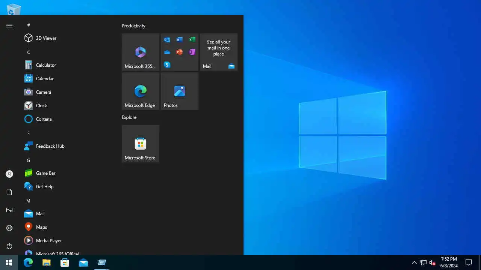Open Skype in the Office tile folder

click(167, 64)
